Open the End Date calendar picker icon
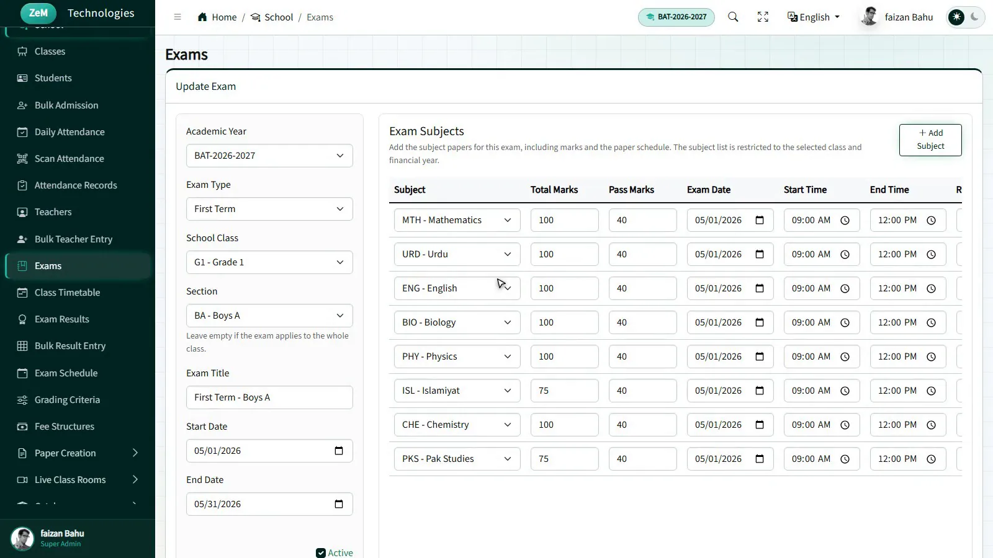 [339, 504]
